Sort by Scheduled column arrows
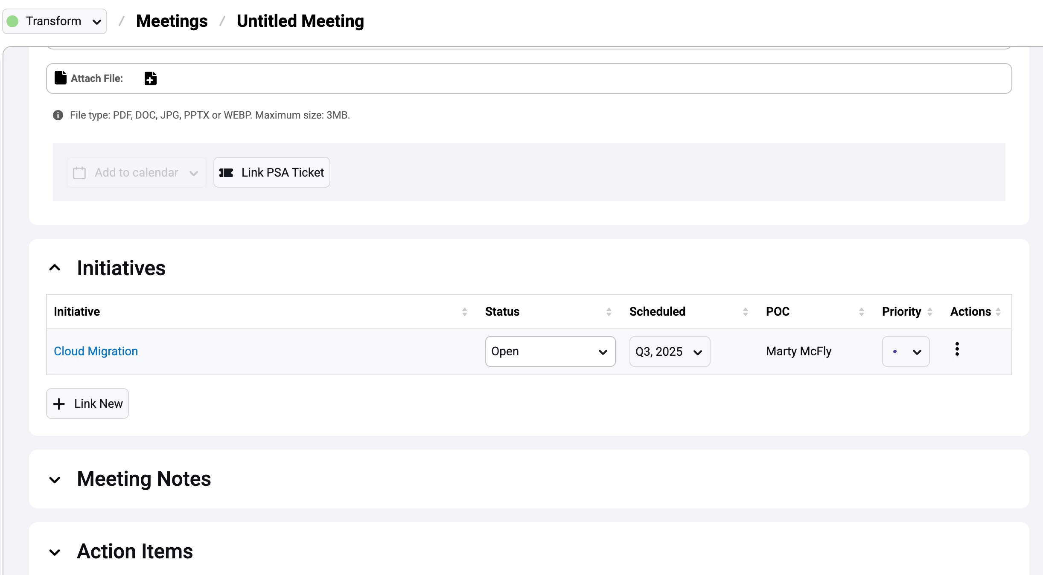 point(746,312)
